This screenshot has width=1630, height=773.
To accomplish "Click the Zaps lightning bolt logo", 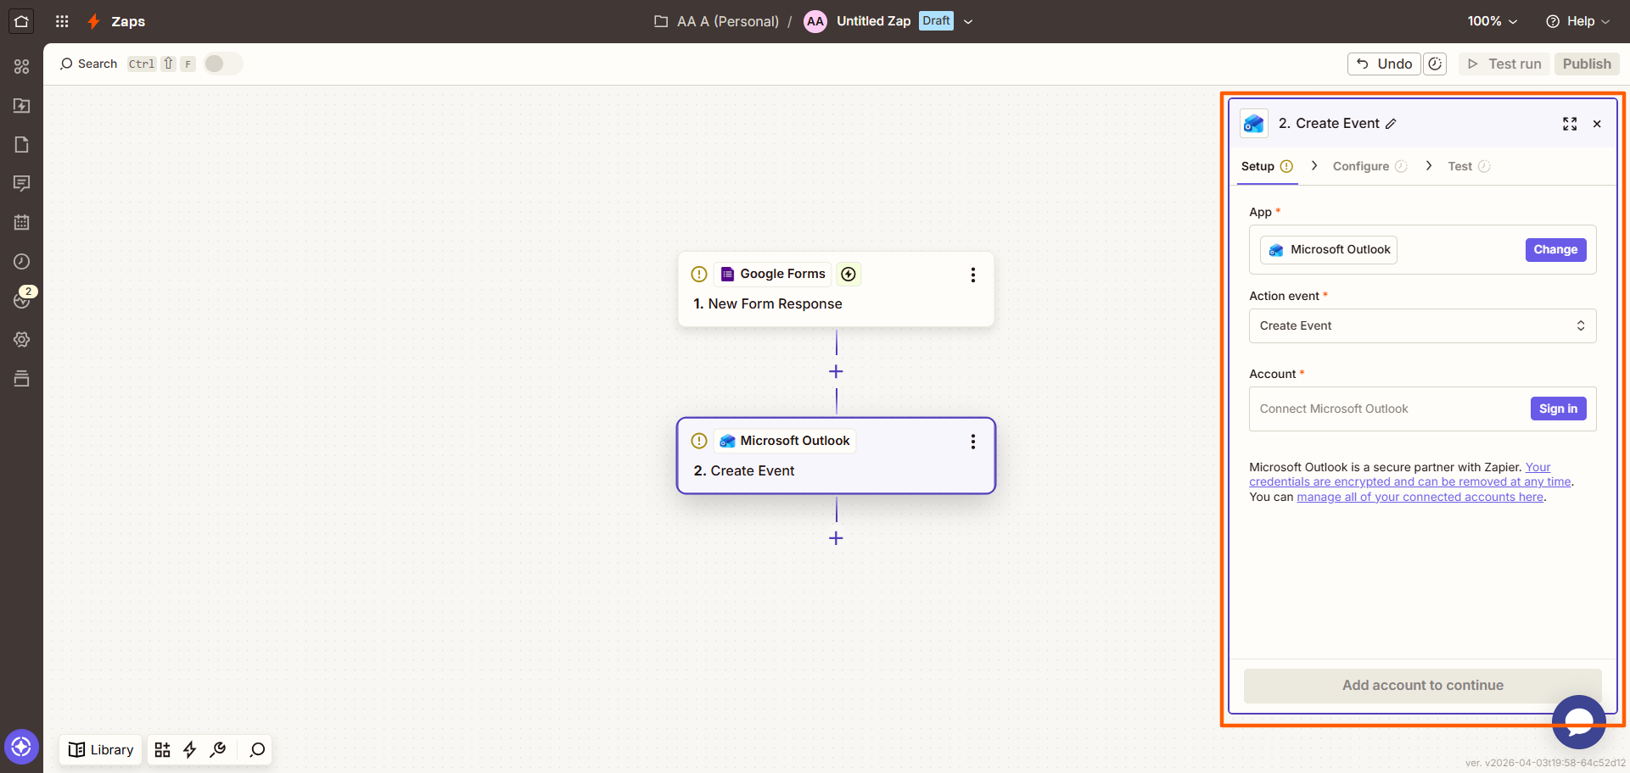I will [x=93, y=21].
